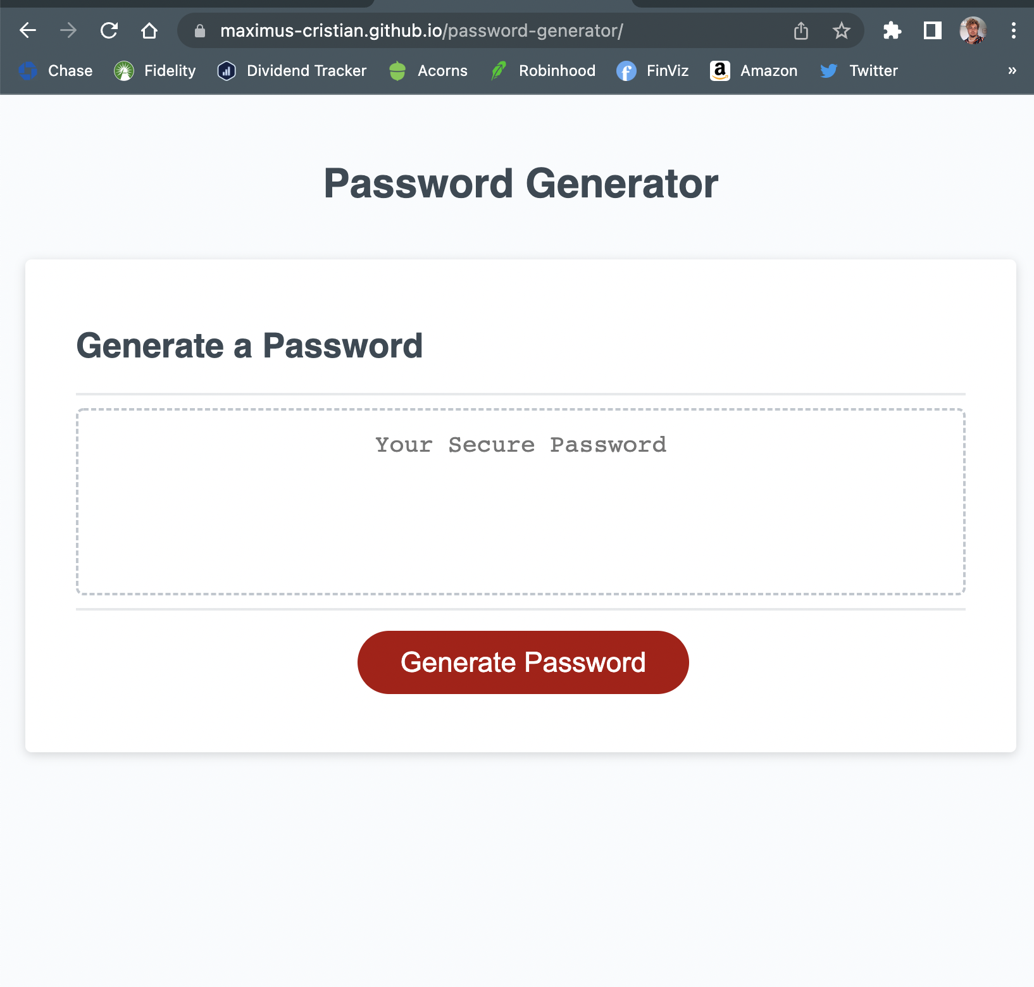1034x987 pixels.
Task: Open the browser profile avatar menu
Action: coord(973,30)
